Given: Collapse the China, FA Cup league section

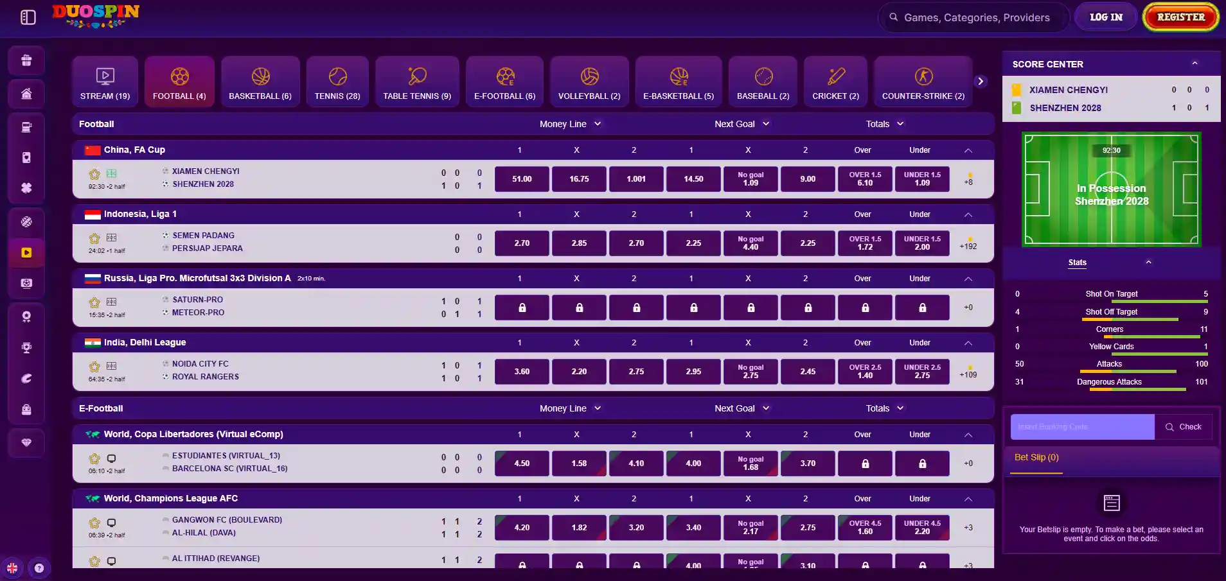Looking at the screenshot, I should tap(968, 150).
